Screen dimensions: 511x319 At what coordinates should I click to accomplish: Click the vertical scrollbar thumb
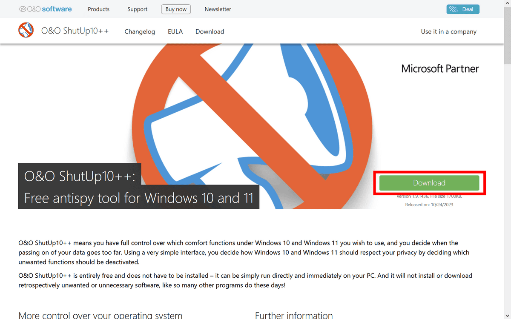[507, 34]
